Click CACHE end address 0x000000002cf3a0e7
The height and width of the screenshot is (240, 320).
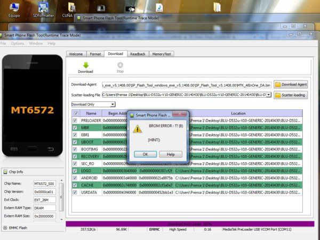(x=156, y=185)
